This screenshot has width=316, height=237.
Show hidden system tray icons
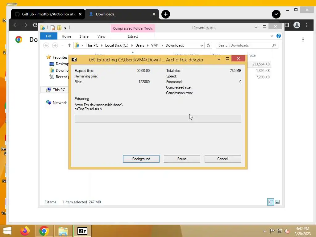[x=264, y=231]
